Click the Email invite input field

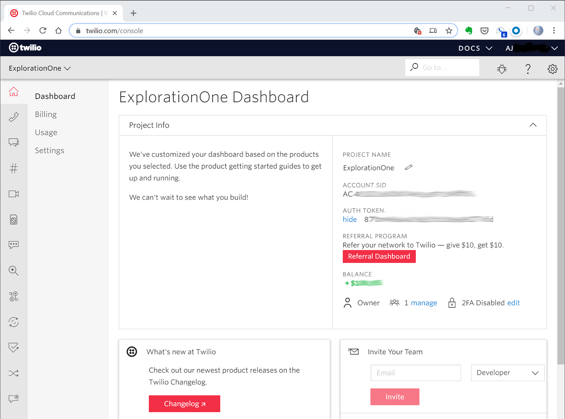pos(416,373)
